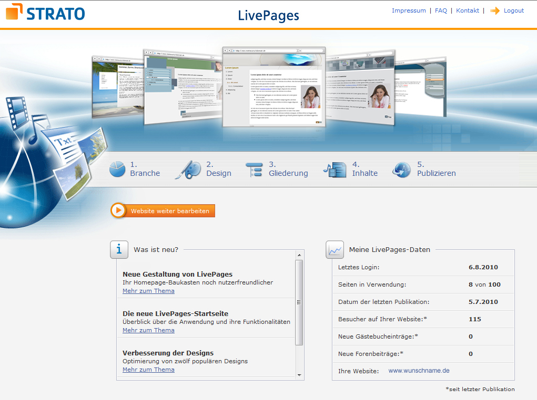Click the STRATO logo
This screenshot has width=537, height=400.
(x=45, y=12)
